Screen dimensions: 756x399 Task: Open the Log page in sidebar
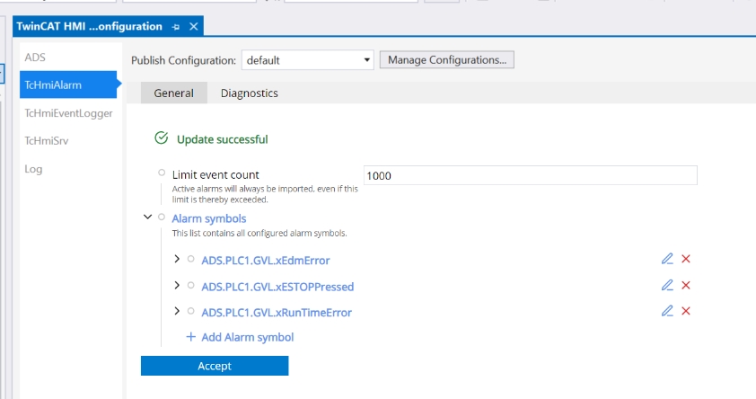[33, 169]
